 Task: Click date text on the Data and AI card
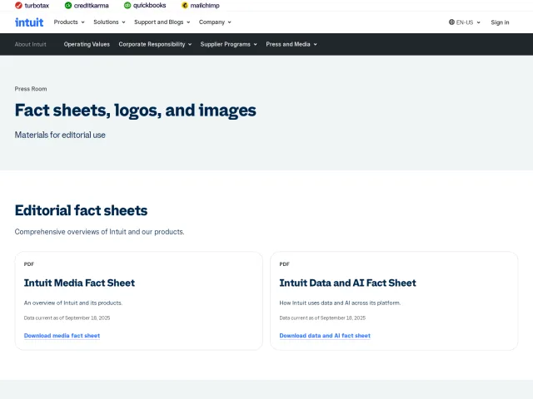pyautogui.click(x=322, y=318)
